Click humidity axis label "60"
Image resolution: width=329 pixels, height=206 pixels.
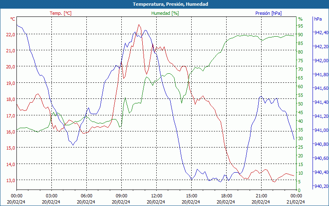[x=301, y=87]
